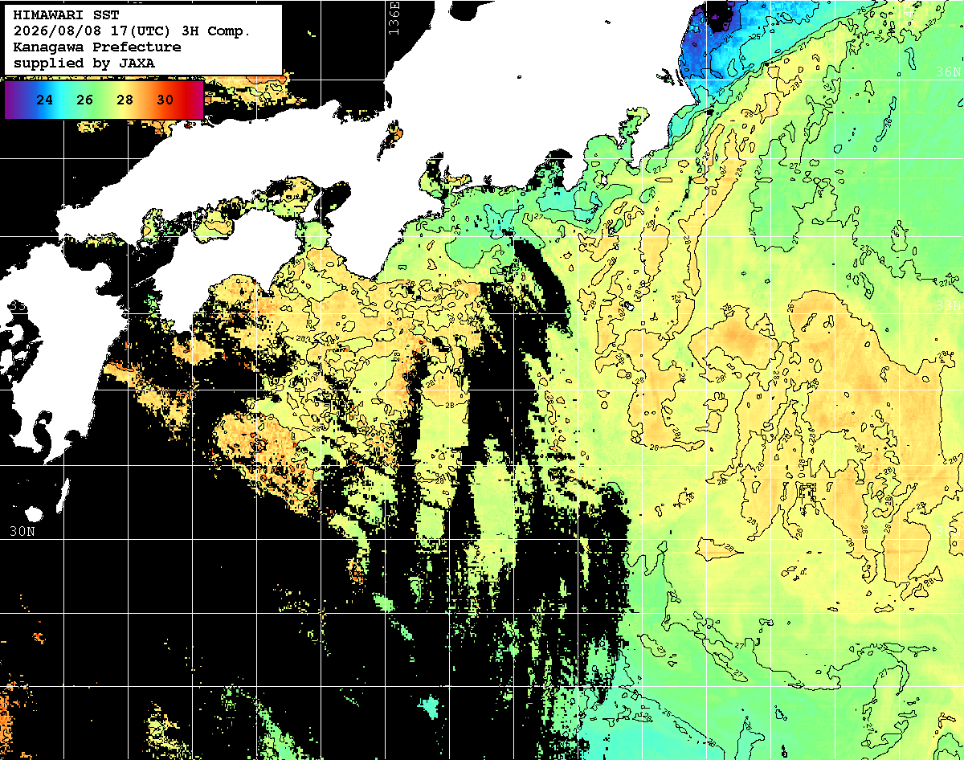Click the 136E longitude label
Image resolution: width=964 pixels, height=760 pixels.
pyautogui.click(x=394, y=17)
